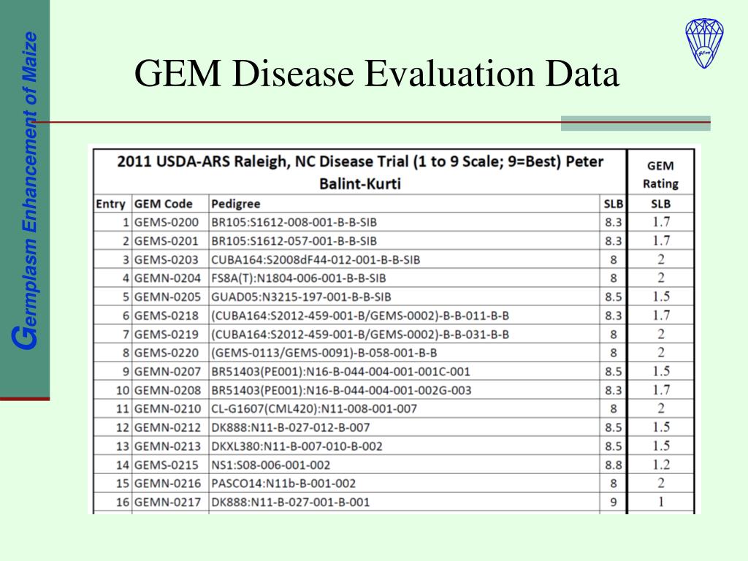Click cell GEMN-0216

click(x=167, y=484)
